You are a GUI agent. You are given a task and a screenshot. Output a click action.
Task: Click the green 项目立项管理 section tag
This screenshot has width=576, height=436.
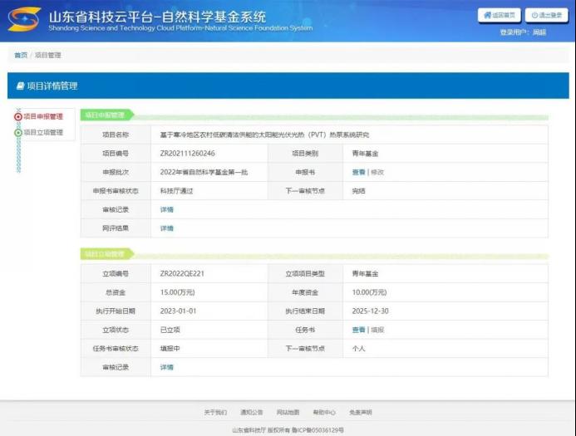(105, 253)
